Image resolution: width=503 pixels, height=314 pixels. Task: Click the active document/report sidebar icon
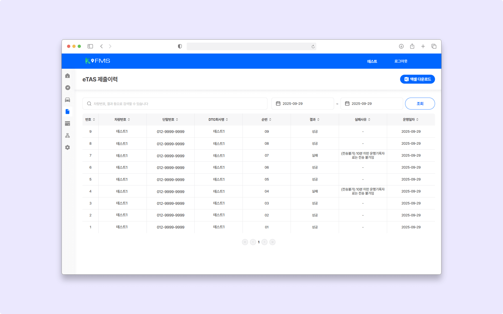click(x=68, y=112)
